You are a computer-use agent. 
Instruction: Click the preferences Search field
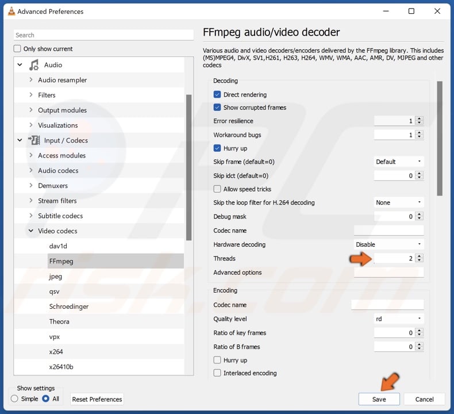pos(103,35)
